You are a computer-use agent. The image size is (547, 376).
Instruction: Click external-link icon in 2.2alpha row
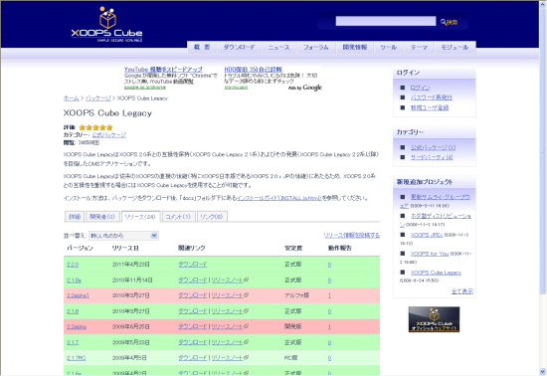pyautogui.click(x=246, y=326)
